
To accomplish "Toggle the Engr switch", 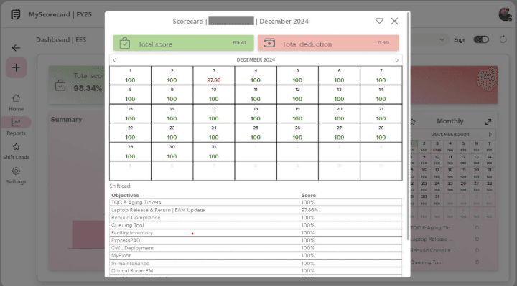I will click(x=481, y=39).
